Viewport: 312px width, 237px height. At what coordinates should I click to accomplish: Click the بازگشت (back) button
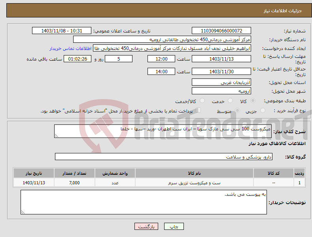point(146,226)
